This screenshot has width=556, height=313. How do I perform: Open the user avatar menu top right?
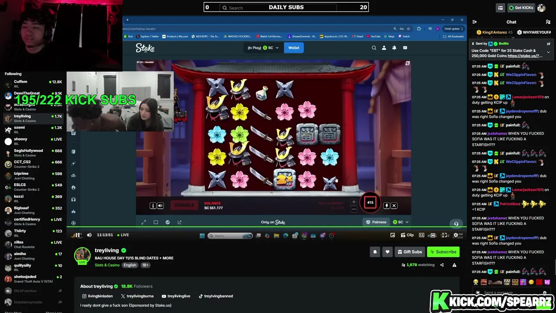point(541,8)
